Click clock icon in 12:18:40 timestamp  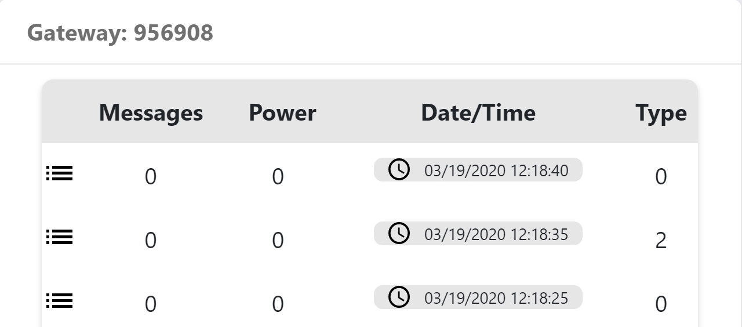pos(399,170)
